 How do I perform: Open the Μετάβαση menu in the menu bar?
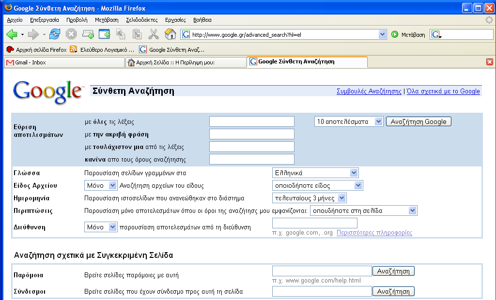click(107, 20)
